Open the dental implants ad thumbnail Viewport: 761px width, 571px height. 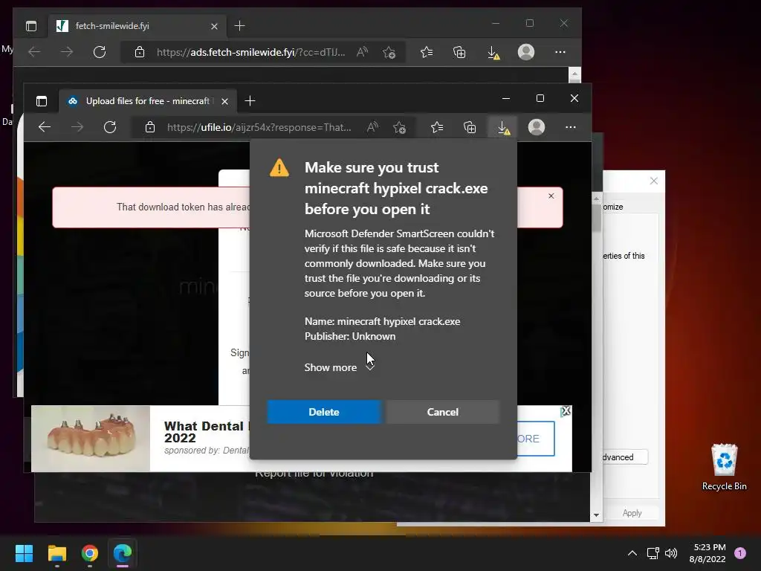pos(91,439)
